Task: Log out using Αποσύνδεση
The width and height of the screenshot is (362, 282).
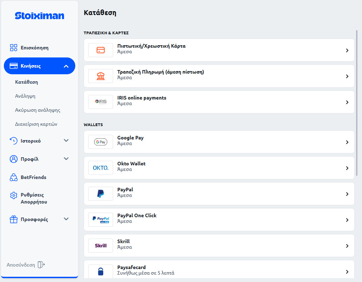Action: [x=26, y=265]
